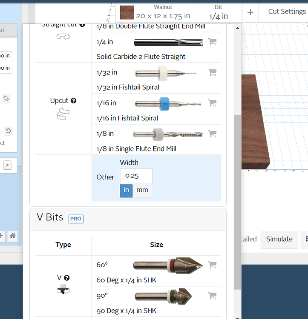Viewport: 308px width, 319px height.
Task: Open help for V bit type
Action: tap(66, 278)
